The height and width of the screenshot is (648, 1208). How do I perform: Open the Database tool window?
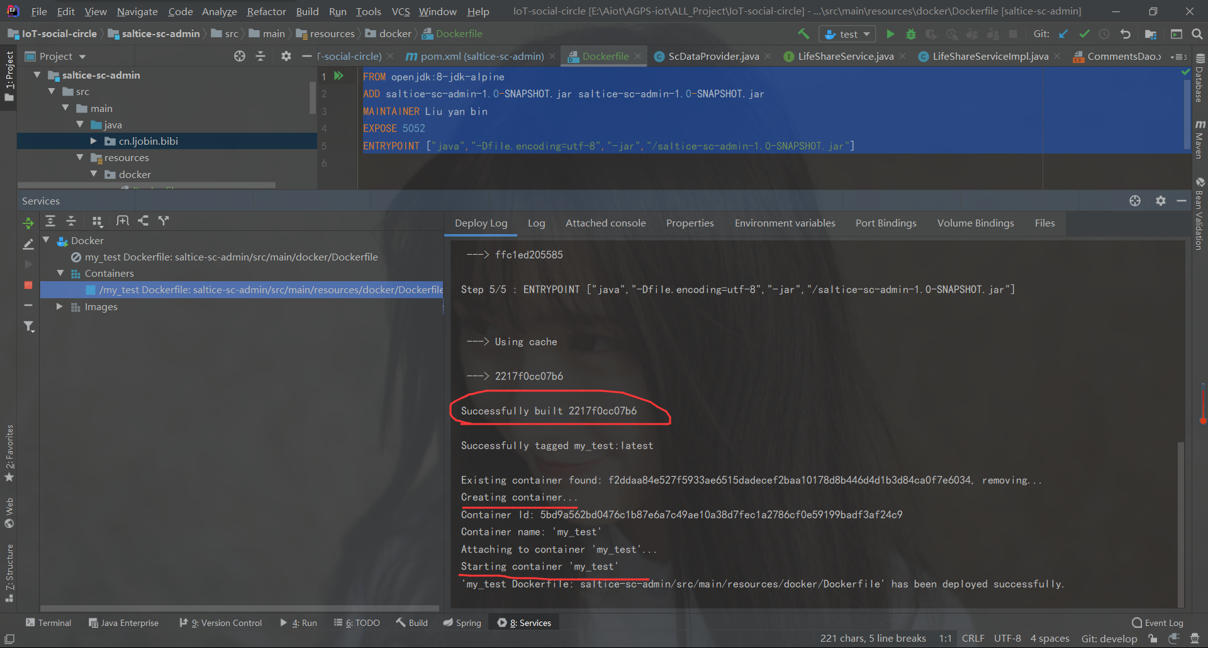tap(1200, 78)
